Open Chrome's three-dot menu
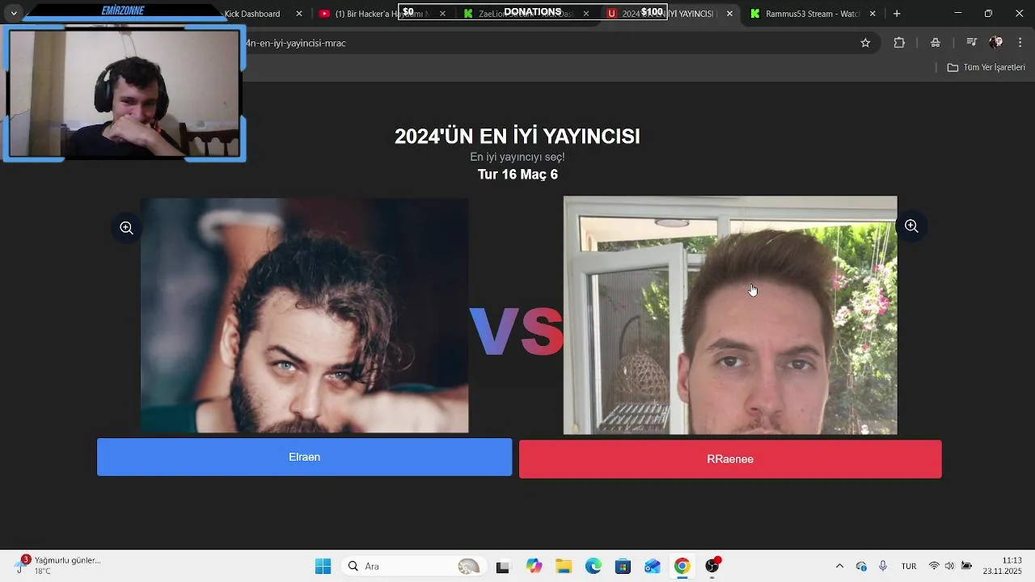This screenshot has width=1035, height=582. coord(1020,43)
